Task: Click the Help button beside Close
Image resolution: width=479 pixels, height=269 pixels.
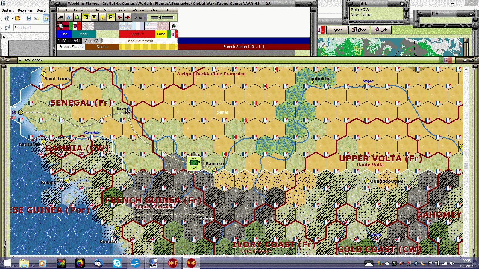Action: point(381,30)
